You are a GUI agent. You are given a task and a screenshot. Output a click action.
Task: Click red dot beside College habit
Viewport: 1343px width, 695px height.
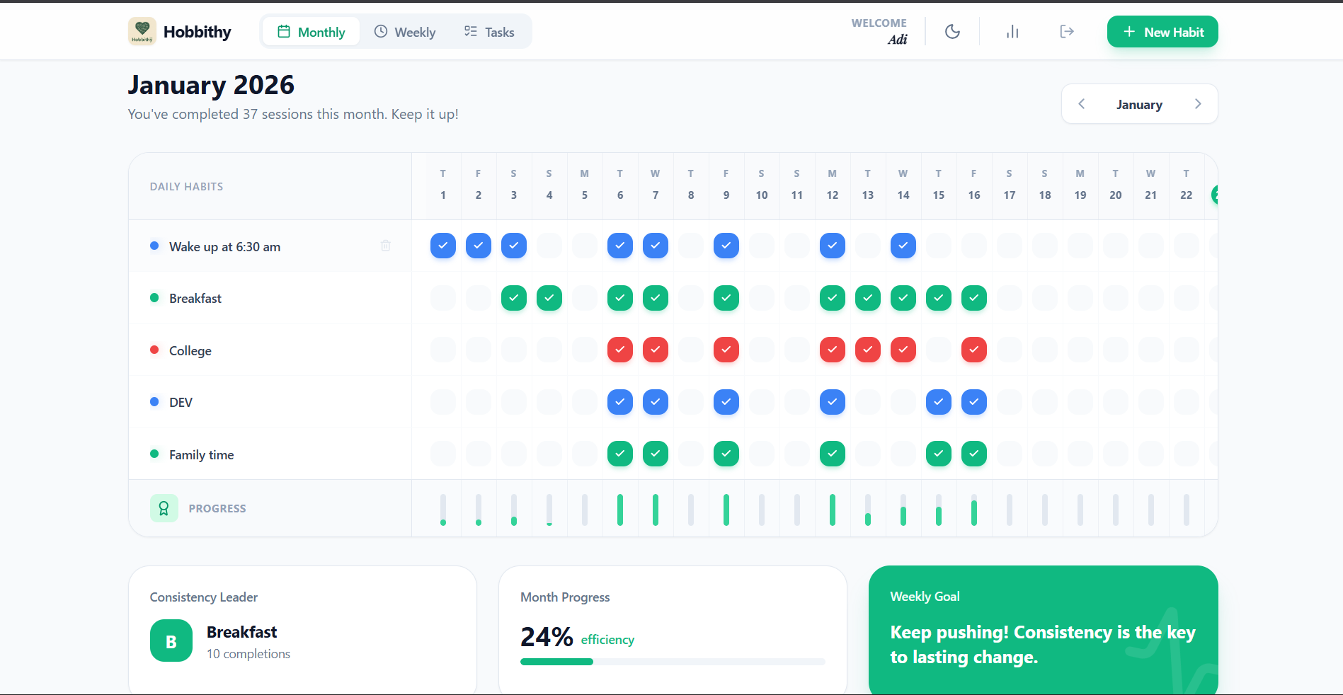(x=154, y=350)
